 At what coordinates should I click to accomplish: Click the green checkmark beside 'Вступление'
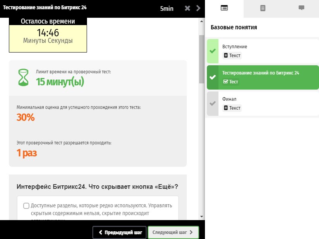212,51
